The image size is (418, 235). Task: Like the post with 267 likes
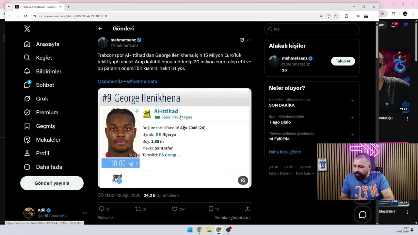(175, 209)
